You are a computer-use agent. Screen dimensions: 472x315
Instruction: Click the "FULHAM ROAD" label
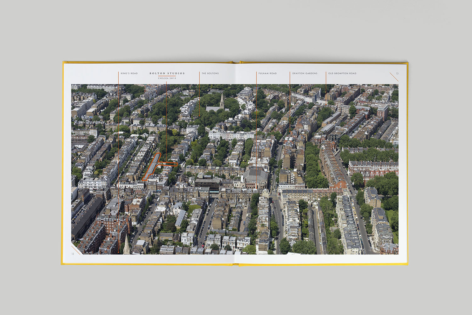pos(268,73)
